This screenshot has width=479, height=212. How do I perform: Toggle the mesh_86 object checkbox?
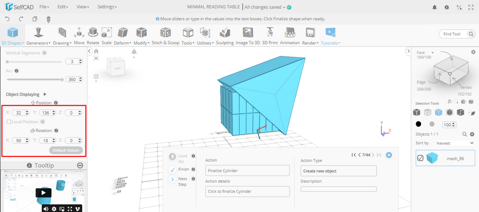coord(421,158)
